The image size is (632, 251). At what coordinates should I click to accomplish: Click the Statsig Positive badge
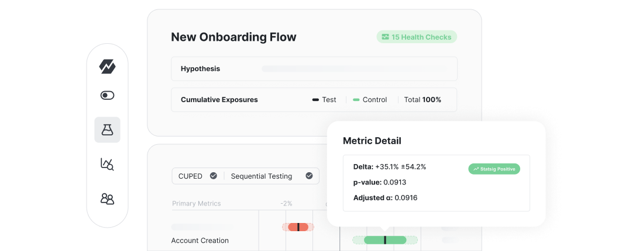[x=494, y=169]
